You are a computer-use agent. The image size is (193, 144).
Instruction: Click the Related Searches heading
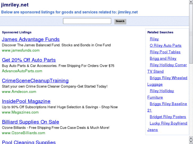(x=160, y=32)
